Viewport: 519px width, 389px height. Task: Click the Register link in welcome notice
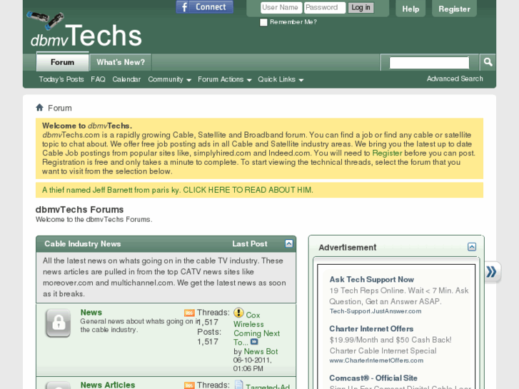(387, 153)
